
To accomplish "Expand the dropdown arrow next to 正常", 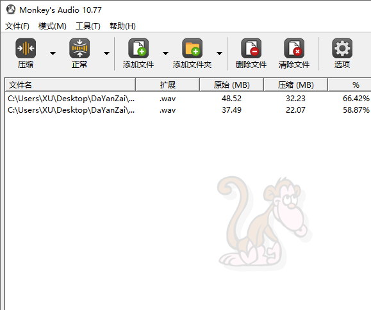I will point(107,53).
